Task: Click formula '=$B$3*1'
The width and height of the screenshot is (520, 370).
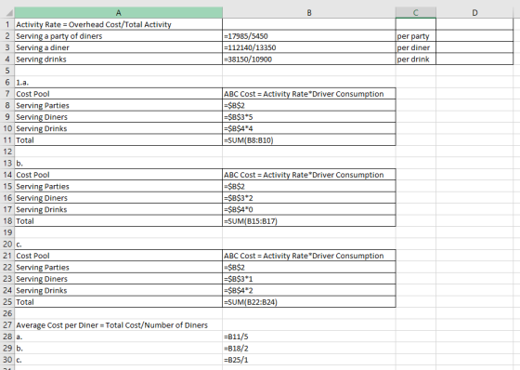Action: (308, 279)
